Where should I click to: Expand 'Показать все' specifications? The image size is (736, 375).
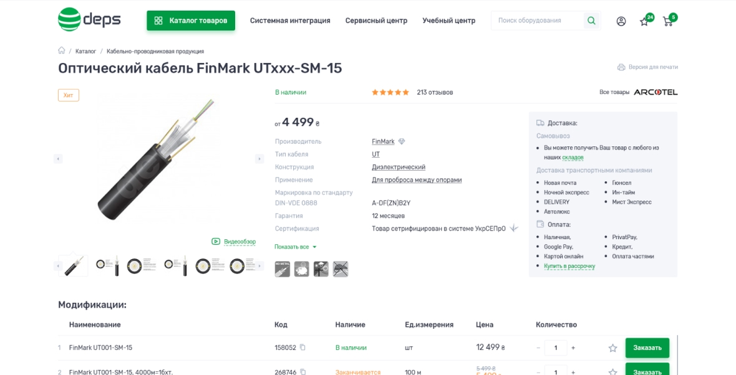click(x=296, y=247)
